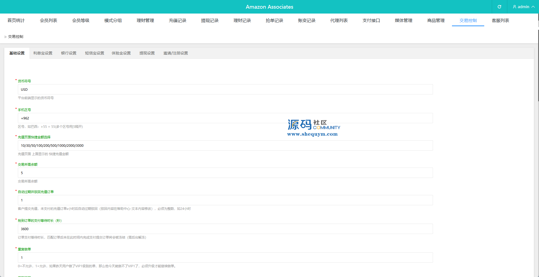The width and height of the screenshot is (539, 277).
Task: Select 商品管理 in top navigation
Action: [436, 21]
